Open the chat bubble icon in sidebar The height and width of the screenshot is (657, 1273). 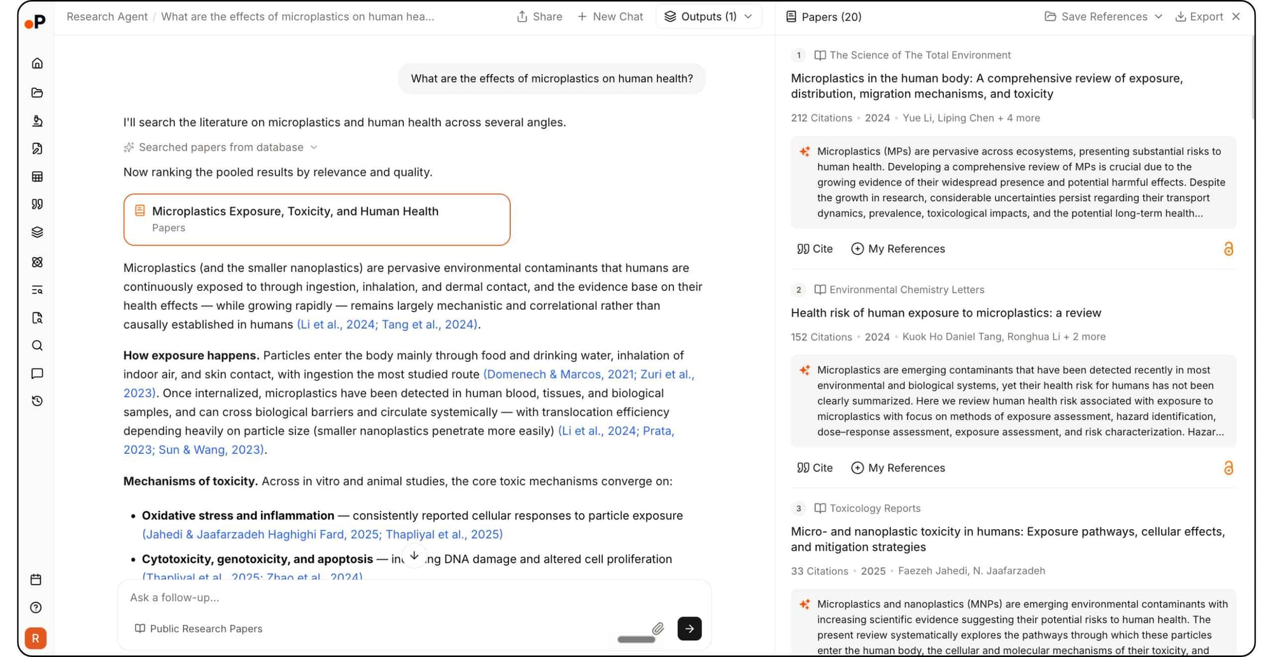(37, 373)
